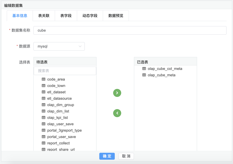Expand data source list via chevron arrow
The width and height of the screenshot is (233, 164).
click(x=80, y=46)
